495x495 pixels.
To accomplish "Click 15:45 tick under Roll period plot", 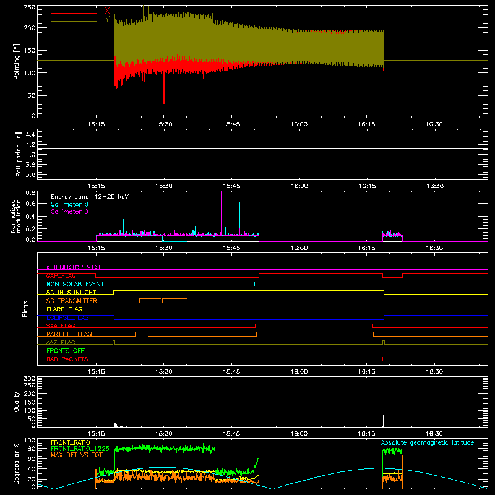I will [231, 186].
